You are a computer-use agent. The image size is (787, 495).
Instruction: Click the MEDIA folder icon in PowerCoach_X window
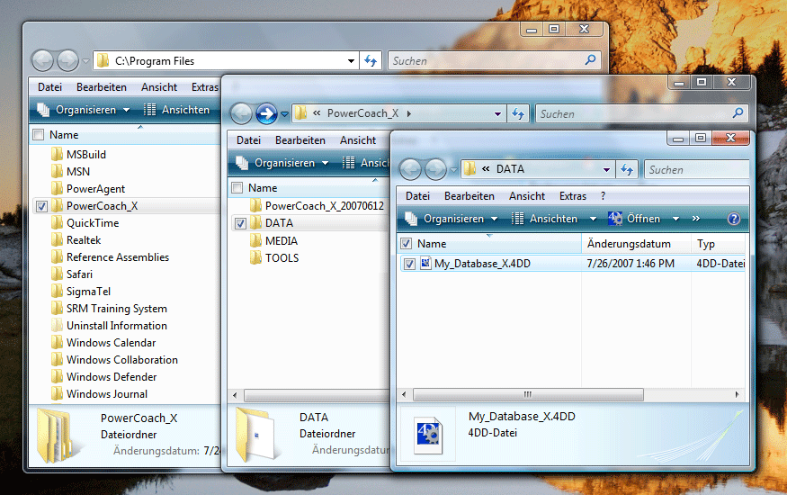click(256, 240)
